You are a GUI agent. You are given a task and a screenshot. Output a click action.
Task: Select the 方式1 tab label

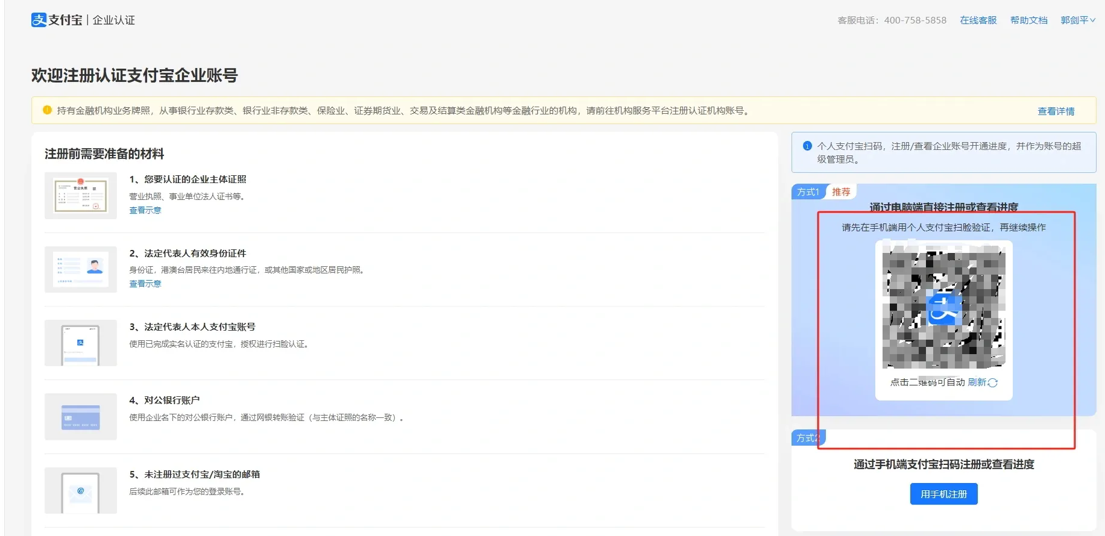(x=808, y=192)
